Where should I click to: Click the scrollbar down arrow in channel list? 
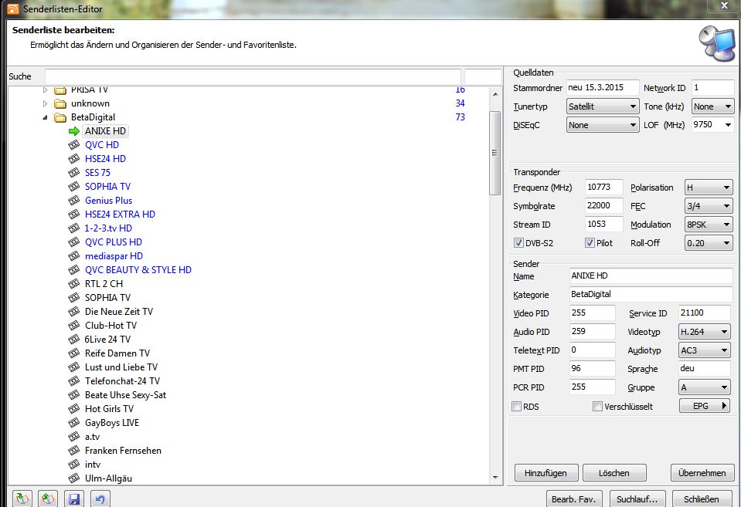point(495,477)
